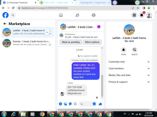Image resolution: width=157 pixels, height=117 pixels.
Task: Open the menu grid icon
Action: [134, 15]
